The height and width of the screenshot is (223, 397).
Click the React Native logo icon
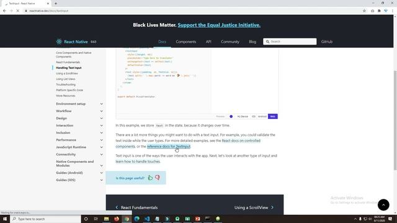click(59, 42)
